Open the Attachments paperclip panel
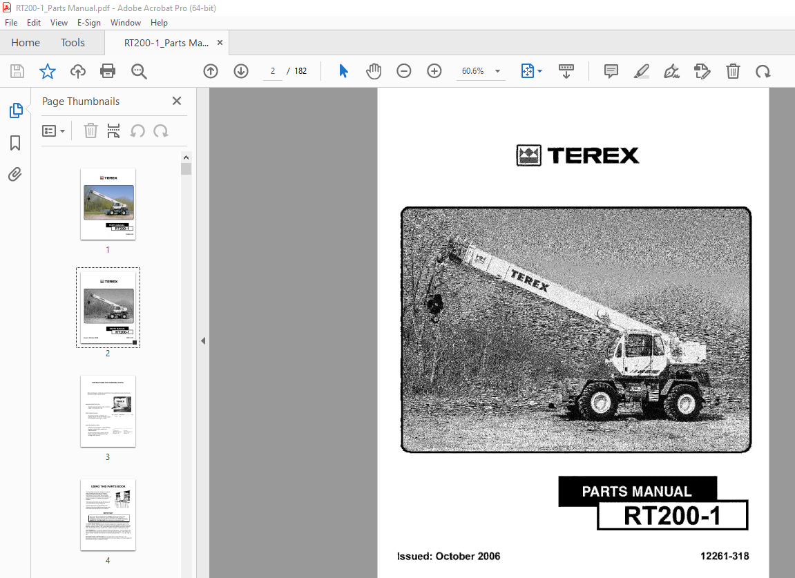The width and height of the screenshot is (795, 578). [15, 175]
